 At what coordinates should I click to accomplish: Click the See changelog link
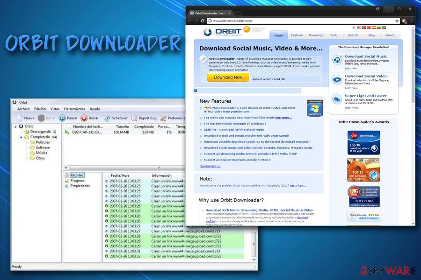click(x=210, y=166)
